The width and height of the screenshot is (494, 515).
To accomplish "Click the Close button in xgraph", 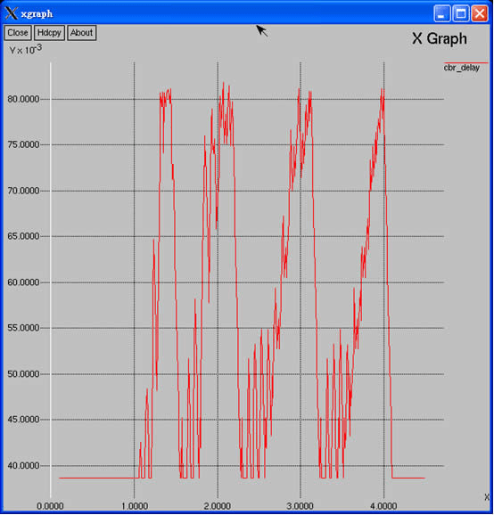I will pyautogui.click(x=18, y=33).
